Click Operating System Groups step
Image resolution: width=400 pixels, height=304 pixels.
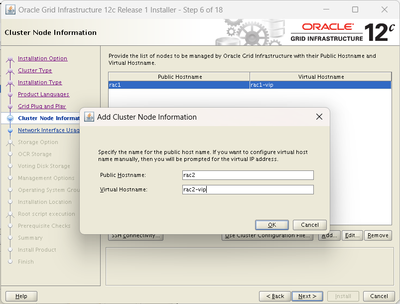pos(49,190)
